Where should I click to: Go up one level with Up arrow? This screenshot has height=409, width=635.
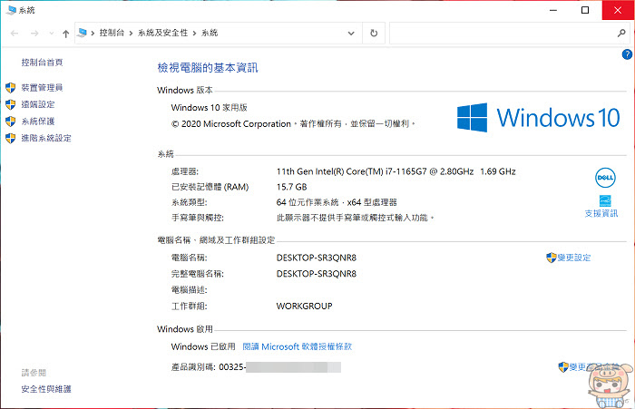66,34
